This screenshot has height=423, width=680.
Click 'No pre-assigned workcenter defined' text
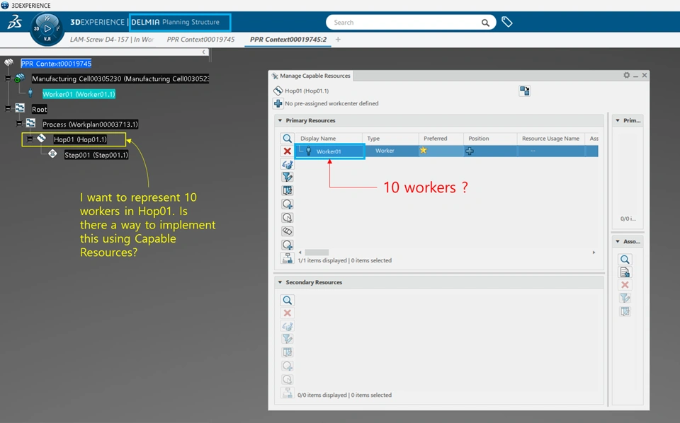click(331, 103)
